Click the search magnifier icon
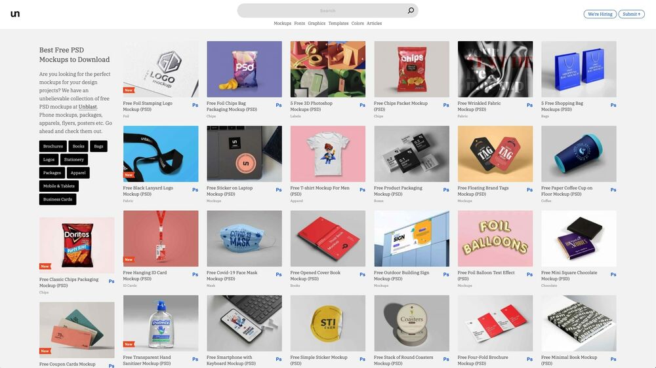 coord(411,10)
